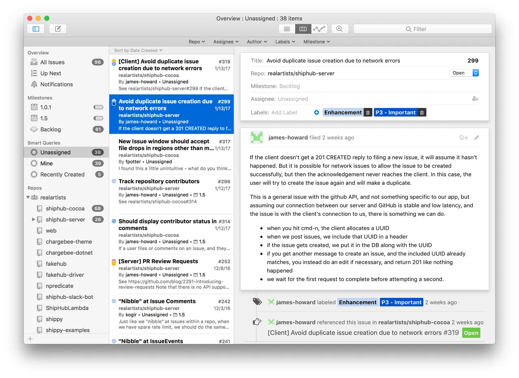Image resolution: width=519 pixels, height=378 pixels.
Task: Switch to list view mode
Action: point(287,29)
